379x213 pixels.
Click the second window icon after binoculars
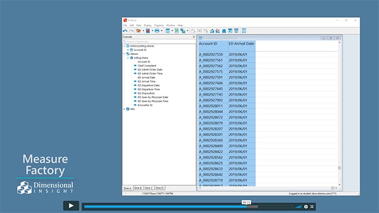(x=236, y=31)
